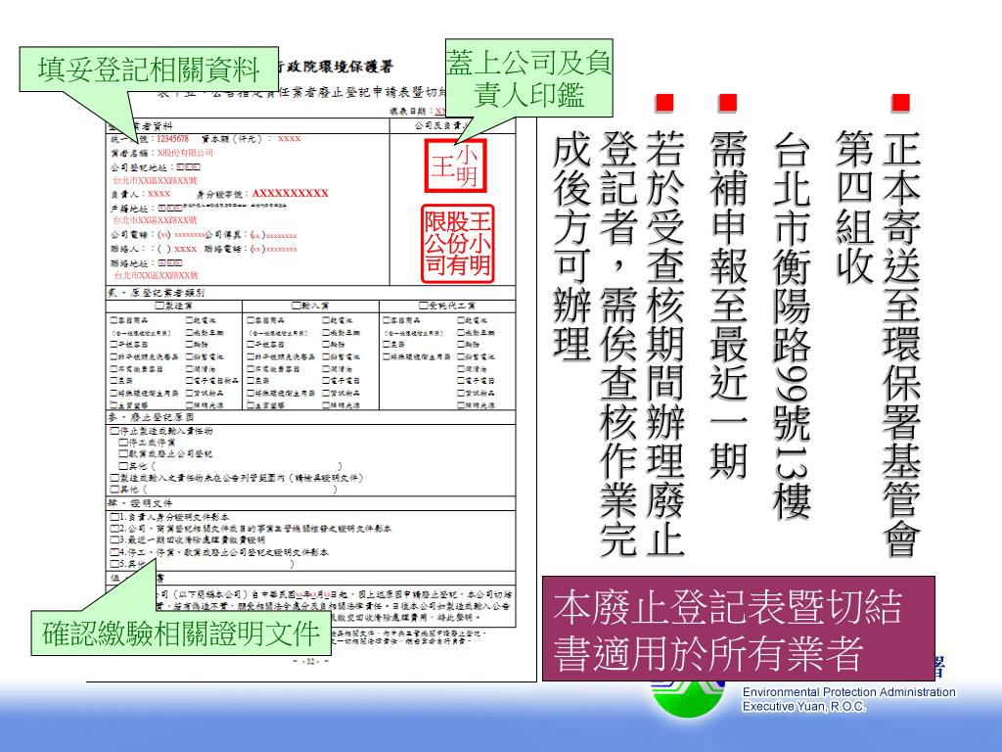
Task: Tick the 受託代工業 checkbox
Action: pyautogui.click(x=423, y=306)
